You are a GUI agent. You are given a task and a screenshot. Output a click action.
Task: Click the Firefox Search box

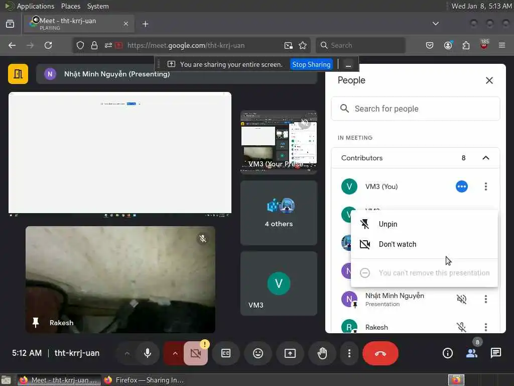(x=360, y=45)
